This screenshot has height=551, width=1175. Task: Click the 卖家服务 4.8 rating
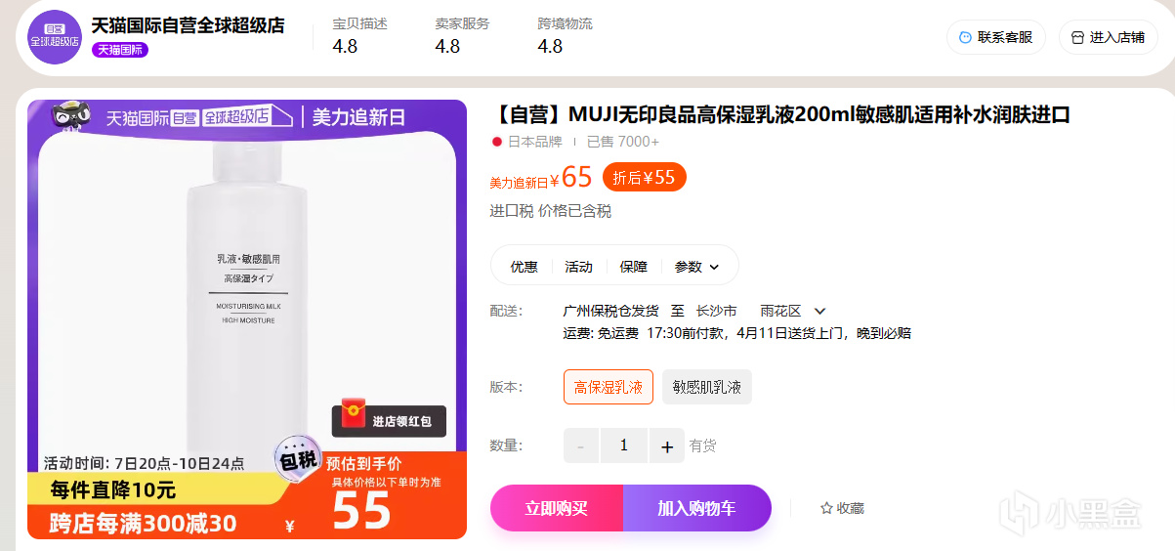click(462, 35)
